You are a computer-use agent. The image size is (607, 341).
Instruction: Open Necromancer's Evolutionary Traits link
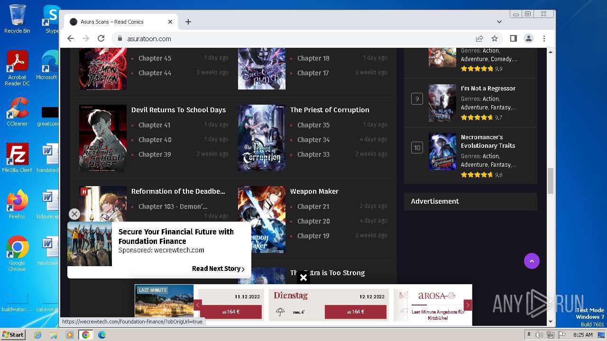point(488,142)
